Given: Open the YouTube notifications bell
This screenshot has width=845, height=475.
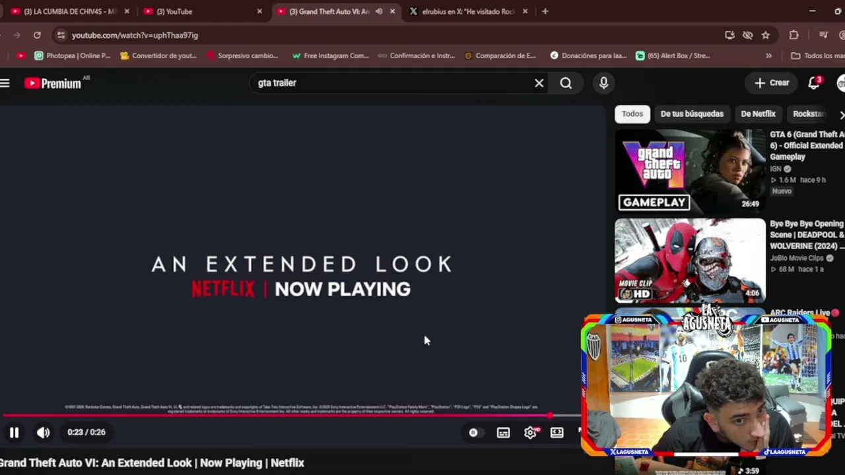Looking at the screenshot, I should click(814, 83).
